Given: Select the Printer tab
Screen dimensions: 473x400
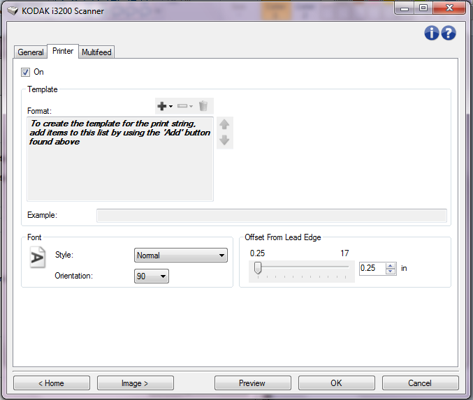Looking at the screenshot, I should coord(63,51).
